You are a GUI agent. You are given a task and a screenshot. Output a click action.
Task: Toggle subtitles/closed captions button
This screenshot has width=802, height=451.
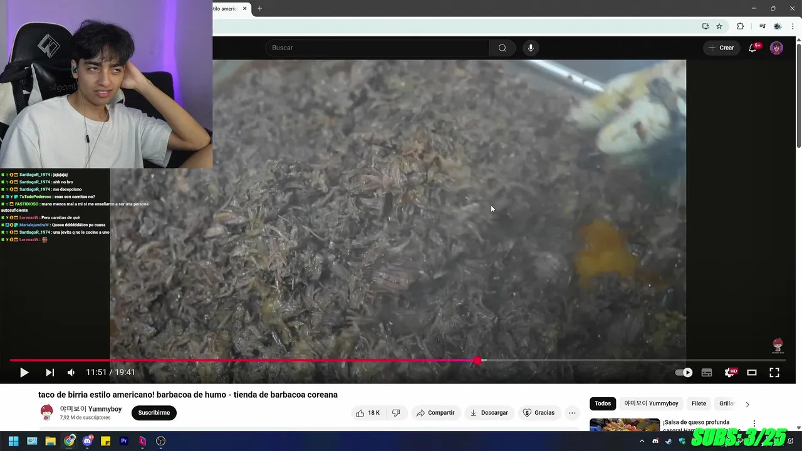click(707, 373)
